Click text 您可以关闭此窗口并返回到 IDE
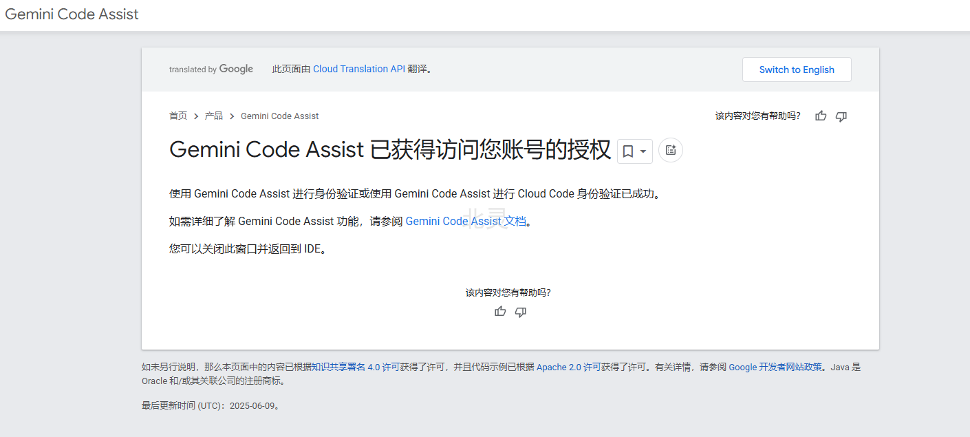 tap(248, 249)
